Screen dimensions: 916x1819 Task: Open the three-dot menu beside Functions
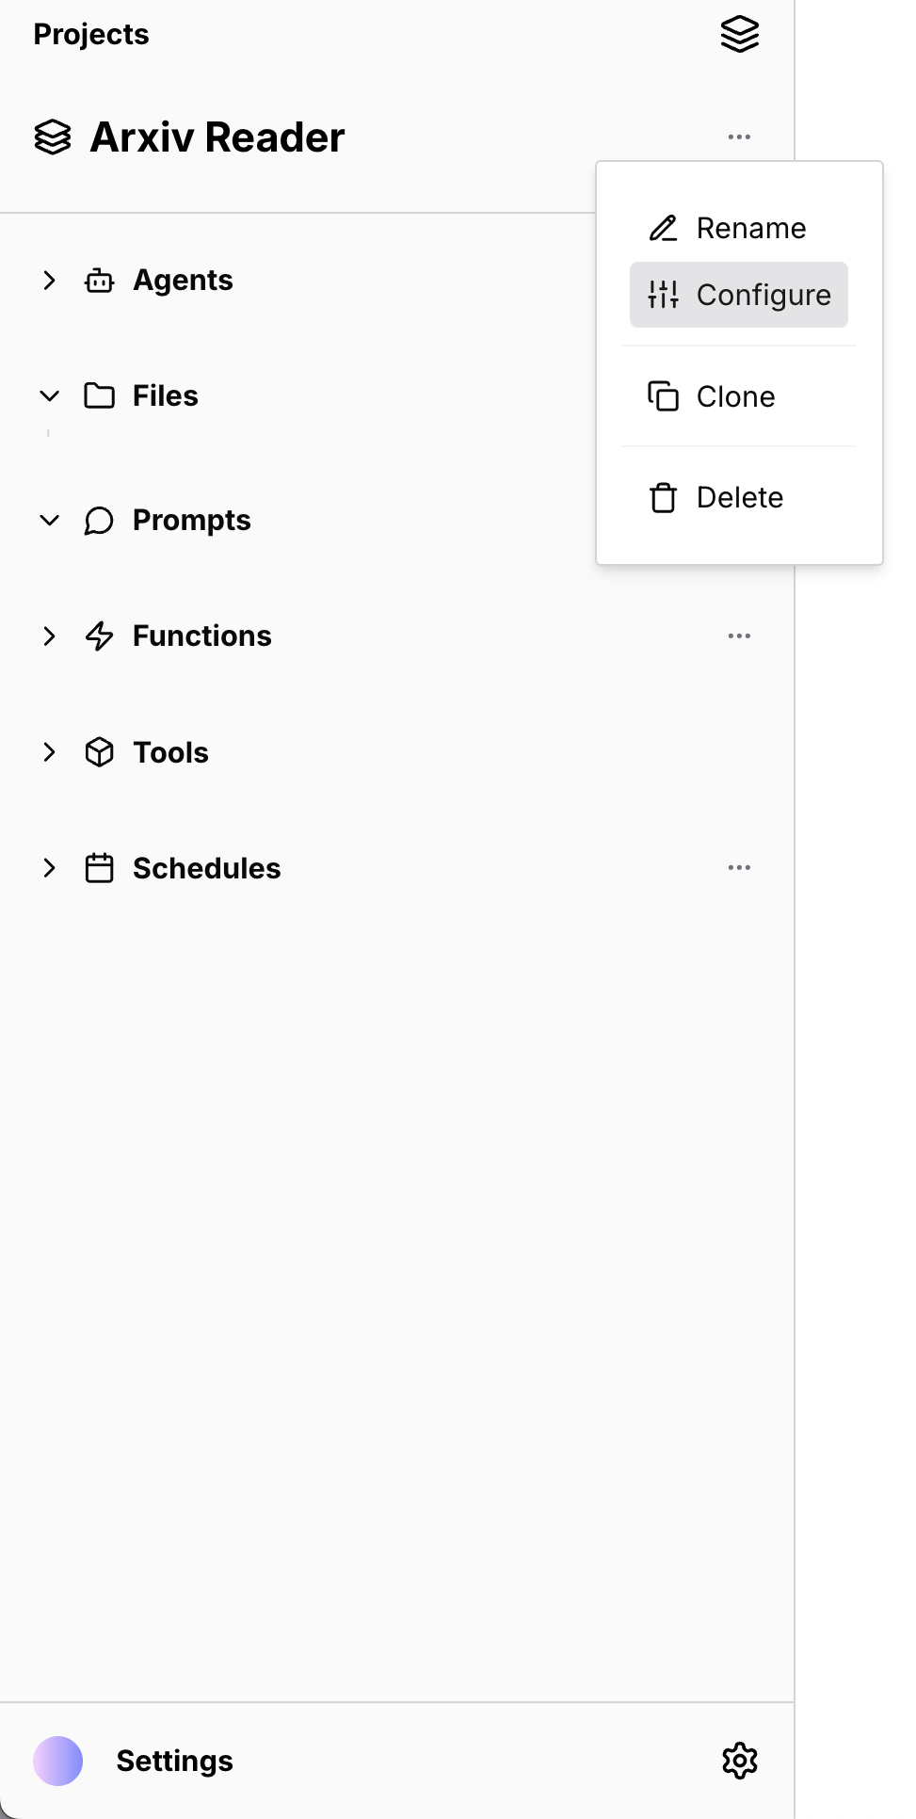click(x=740, y=636)
